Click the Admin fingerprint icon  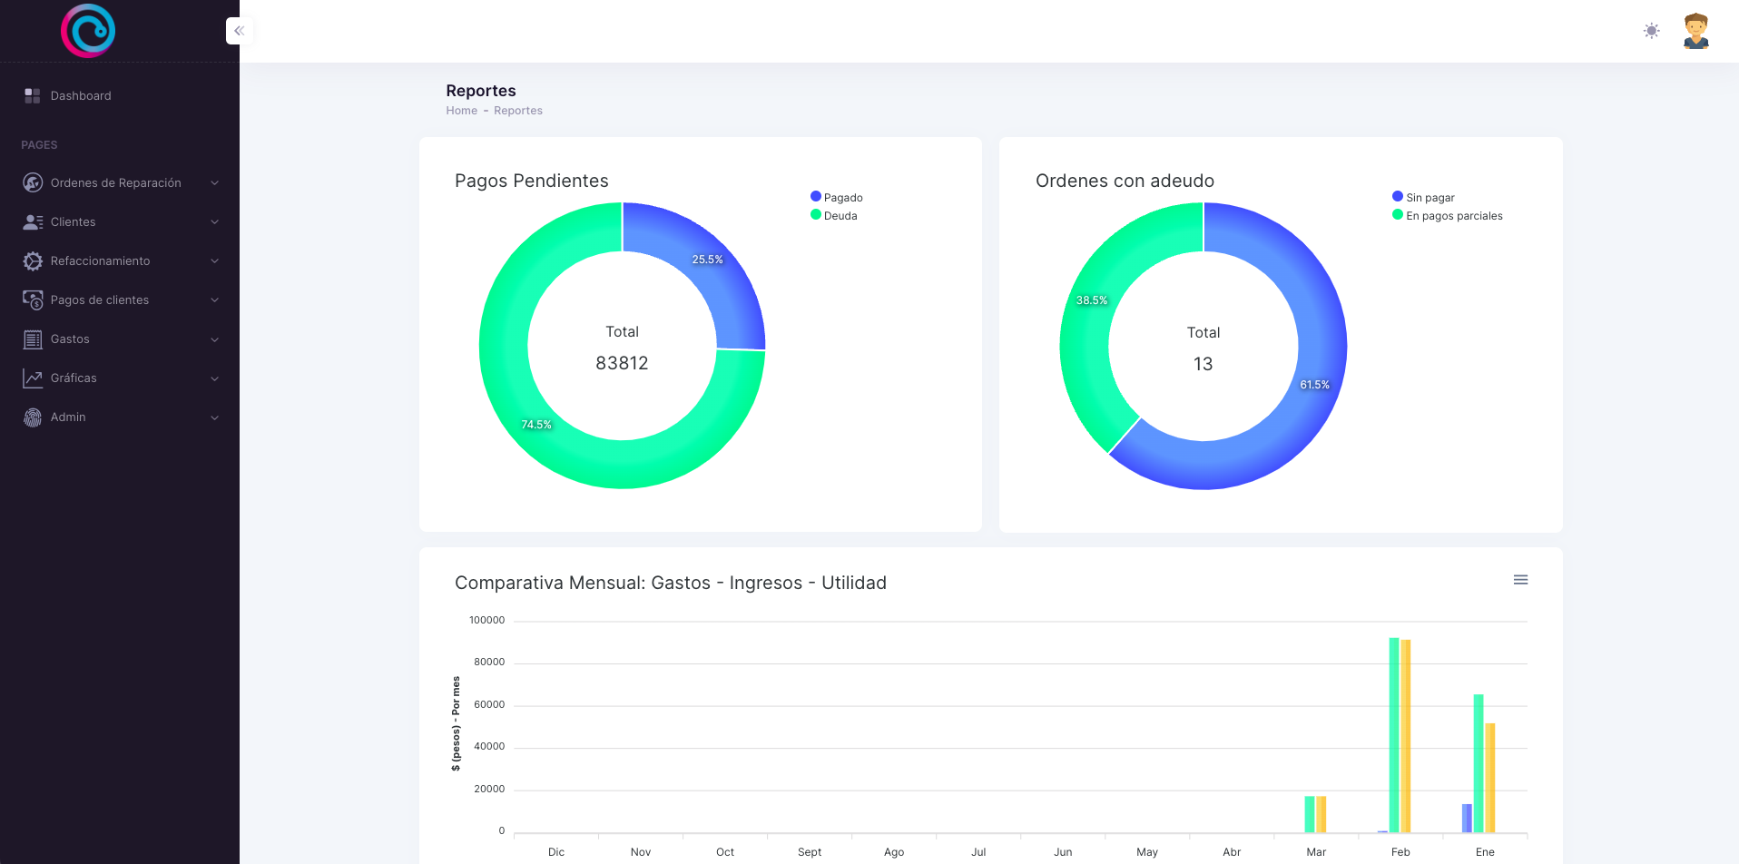click(33, 417)
